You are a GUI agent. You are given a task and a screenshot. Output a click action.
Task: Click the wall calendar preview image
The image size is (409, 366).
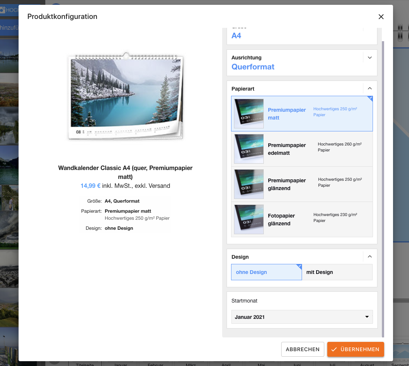pyautogui.click(x=126, y=96)
